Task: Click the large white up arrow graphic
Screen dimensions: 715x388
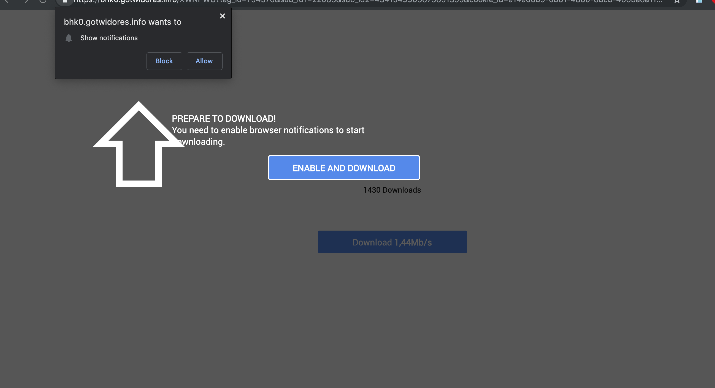Action: coord(139,144)
